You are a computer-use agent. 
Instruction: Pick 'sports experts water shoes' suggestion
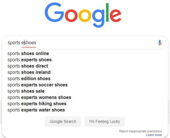pyautogui.click(x=85, y=110)
